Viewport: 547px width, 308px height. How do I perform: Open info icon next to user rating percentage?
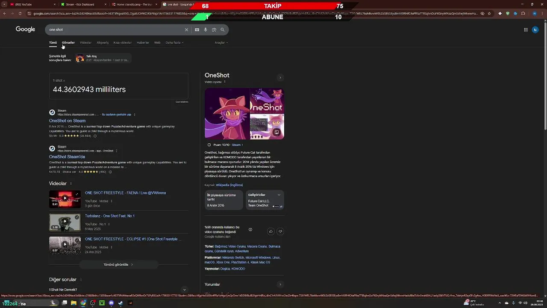(250, 230)
